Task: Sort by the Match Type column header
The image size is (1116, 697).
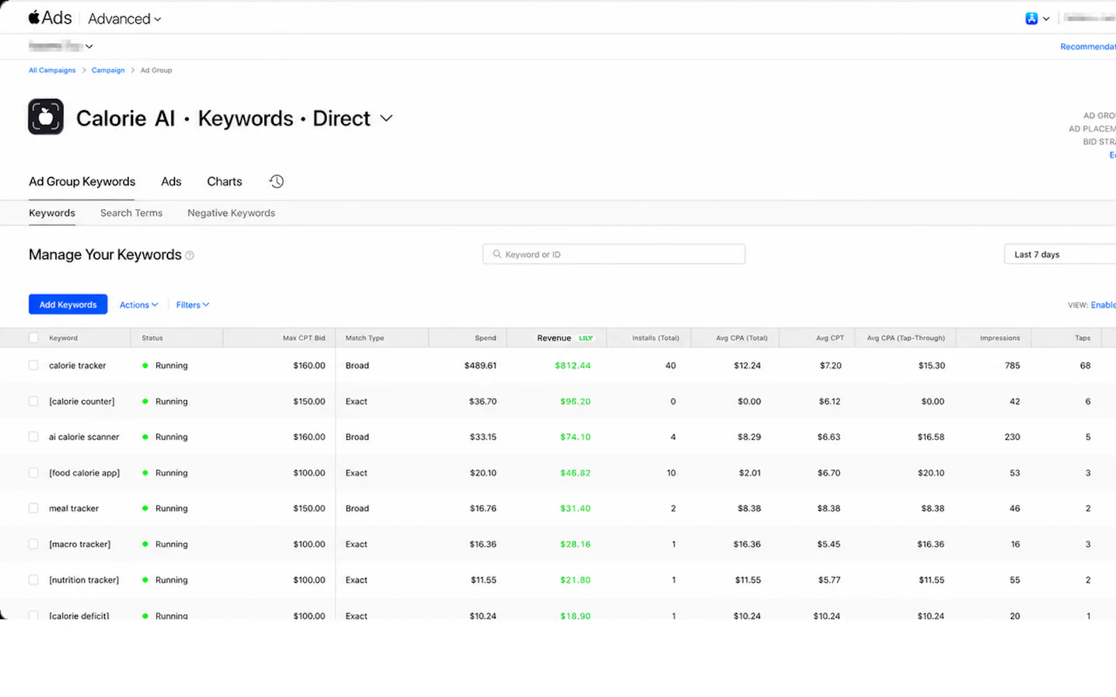Action: pyautogui.click(x=365, y=338)
